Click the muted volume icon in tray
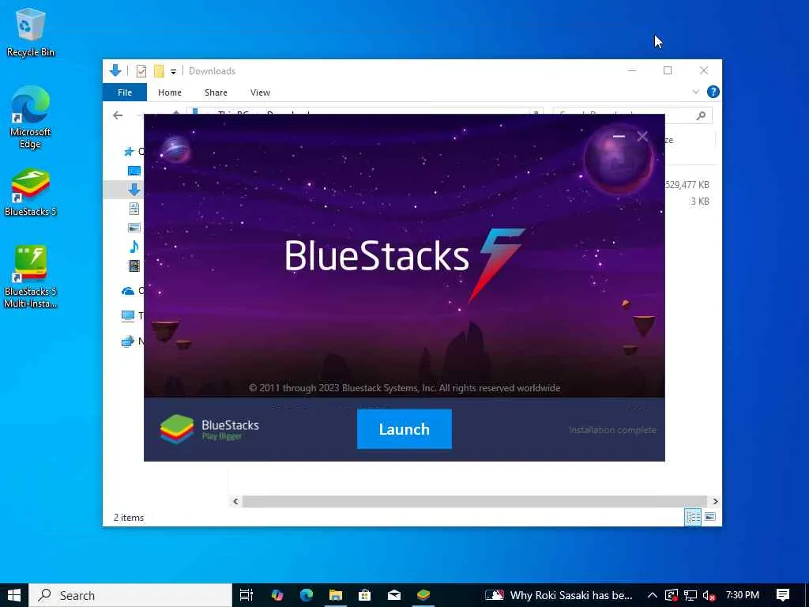Screen dimensions: 809x607 click(709, 596)
